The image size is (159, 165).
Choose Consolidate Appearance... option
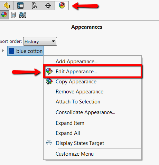point(92,112)
